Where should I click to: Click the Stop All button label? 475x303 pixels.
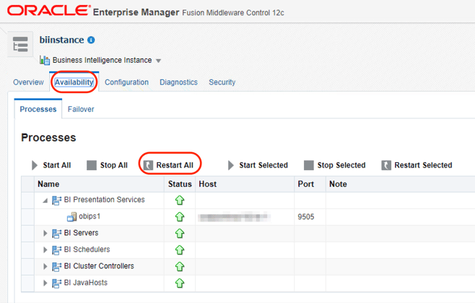(x=114, y=165)
